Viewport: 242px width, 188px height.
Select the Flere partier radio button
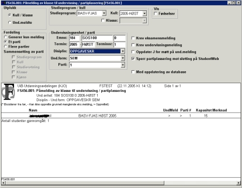click(6, 46)
